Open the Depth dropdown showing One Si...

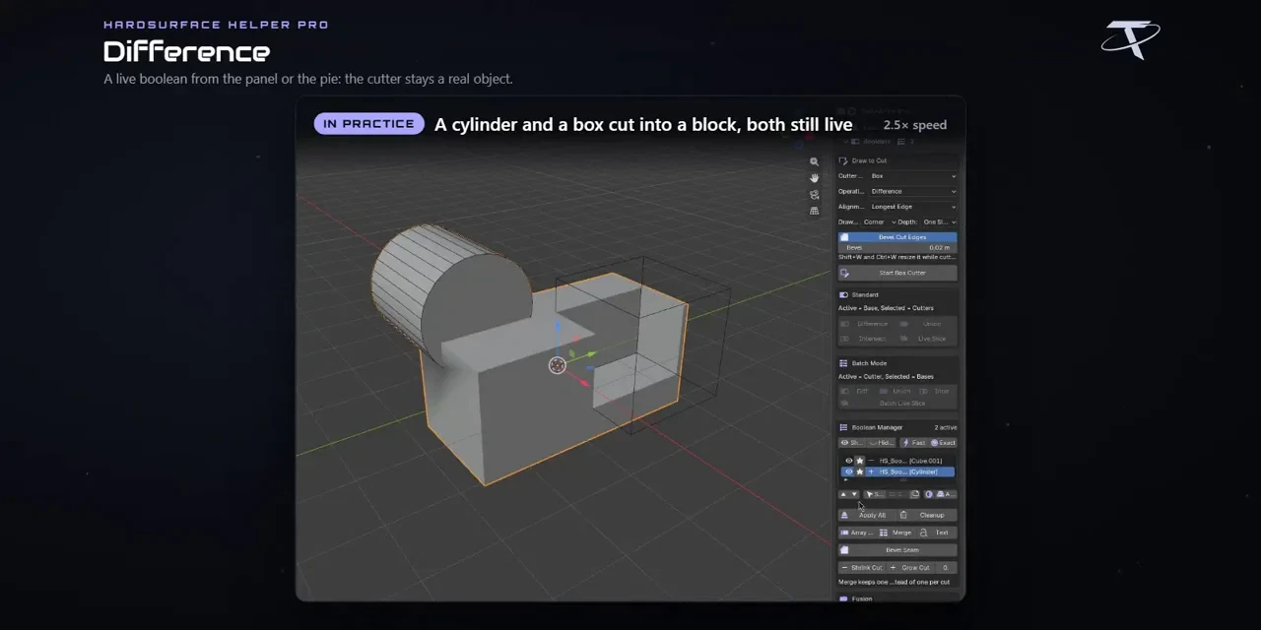click(939, 221)
